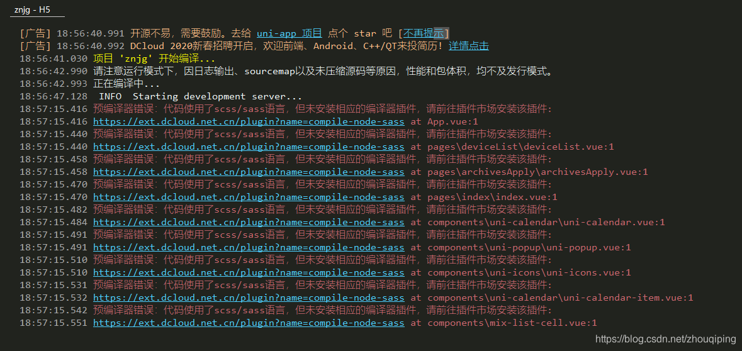The width and height of the screenshot is (742, 351).
Task: Open plugin link on uni-popup.vue:1 line
Action: [x=249, y=247]
